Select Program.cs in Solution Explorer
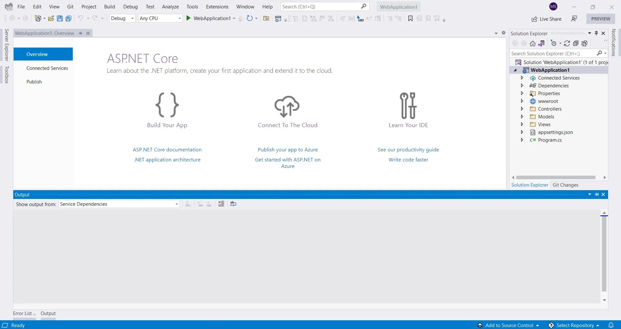 tap(550, 140)
